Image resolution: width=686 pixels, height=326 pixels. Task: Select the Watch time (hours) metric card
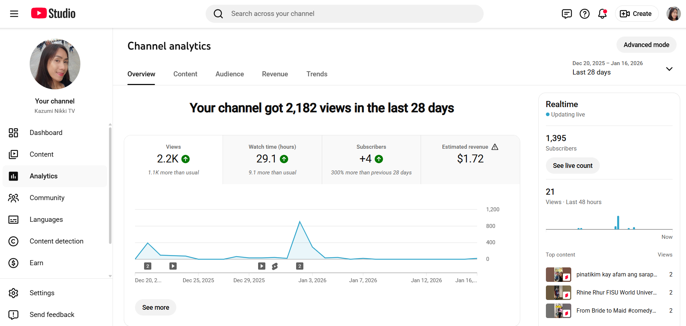[x=272, y=160]
